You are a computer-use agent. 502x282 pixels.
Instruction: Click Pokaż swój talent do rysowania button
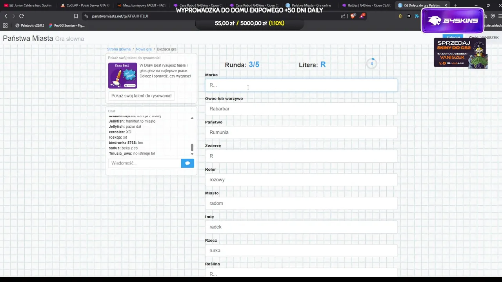click(141, 96)
